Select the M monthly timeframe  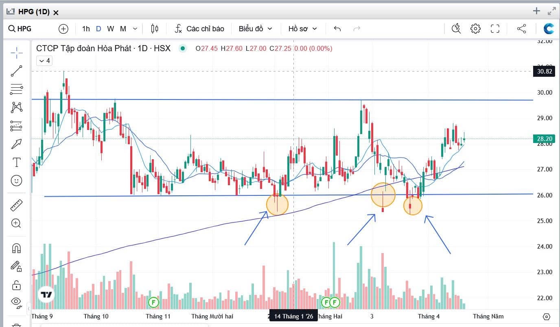click(x=123, y=29)
